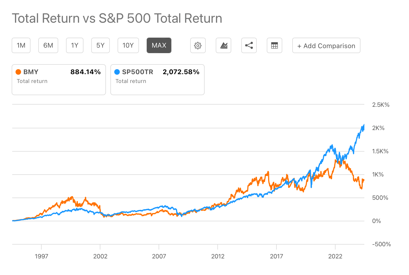Click the Add Comparison button
The width and height of the screenshot is (409, 275).
click(x=326, y=46)
